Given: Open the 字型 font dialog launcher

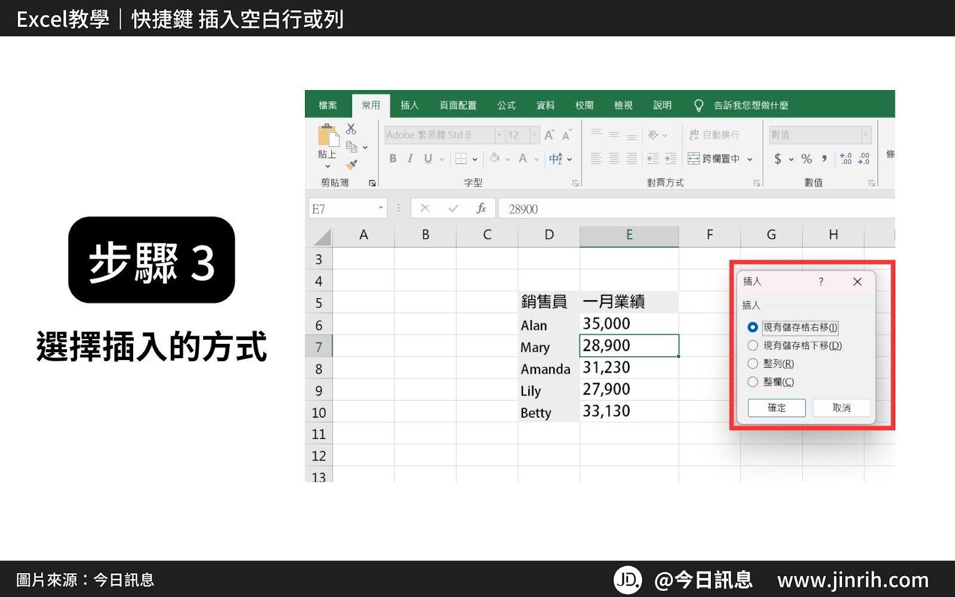Looking at the screenshot, I should coord(575,183).
